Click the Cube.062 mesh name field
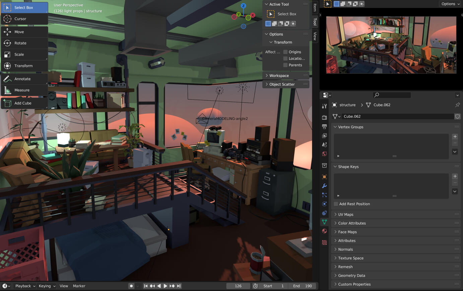Image resolution: width=463 pixels, height=291 pixels. (398, 116)
